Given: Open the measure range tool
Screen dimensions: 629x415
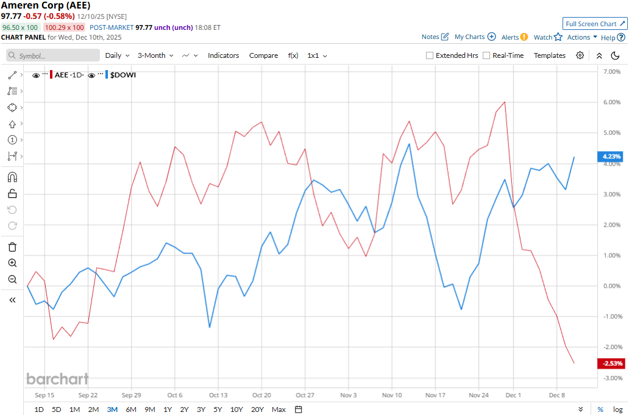Looking at the screenshot, I should pyautogui.click(x=12, y=156).
